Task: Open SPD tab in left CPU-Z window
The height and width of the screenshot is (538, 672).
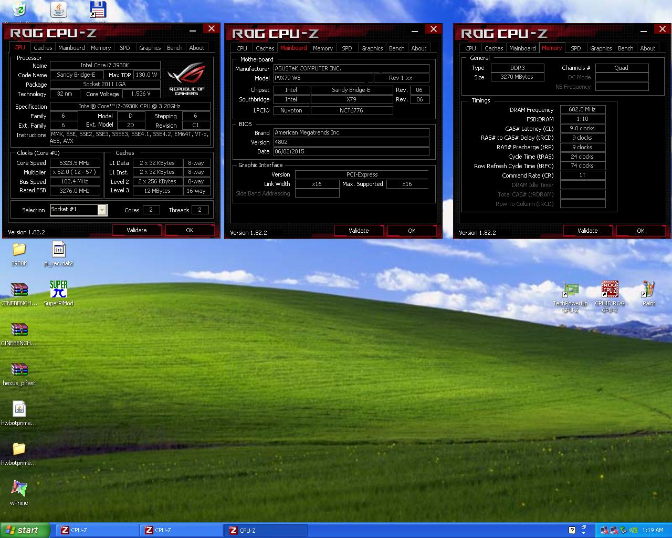Action: coord(125,47)
